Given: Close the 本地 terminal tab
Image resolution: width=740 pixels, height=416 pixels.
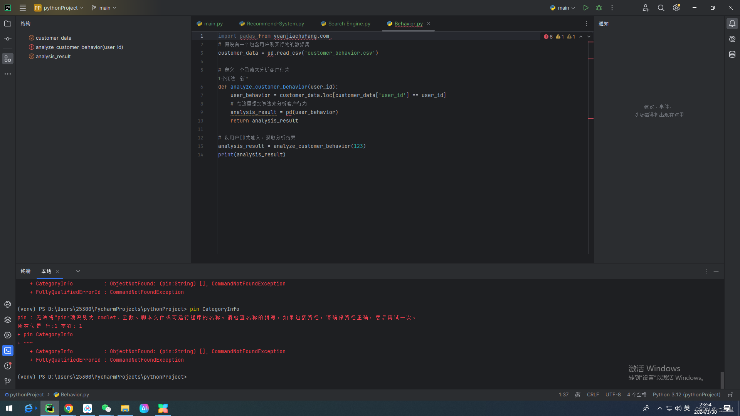Looking at the screenshot, I should click(57, 272).
